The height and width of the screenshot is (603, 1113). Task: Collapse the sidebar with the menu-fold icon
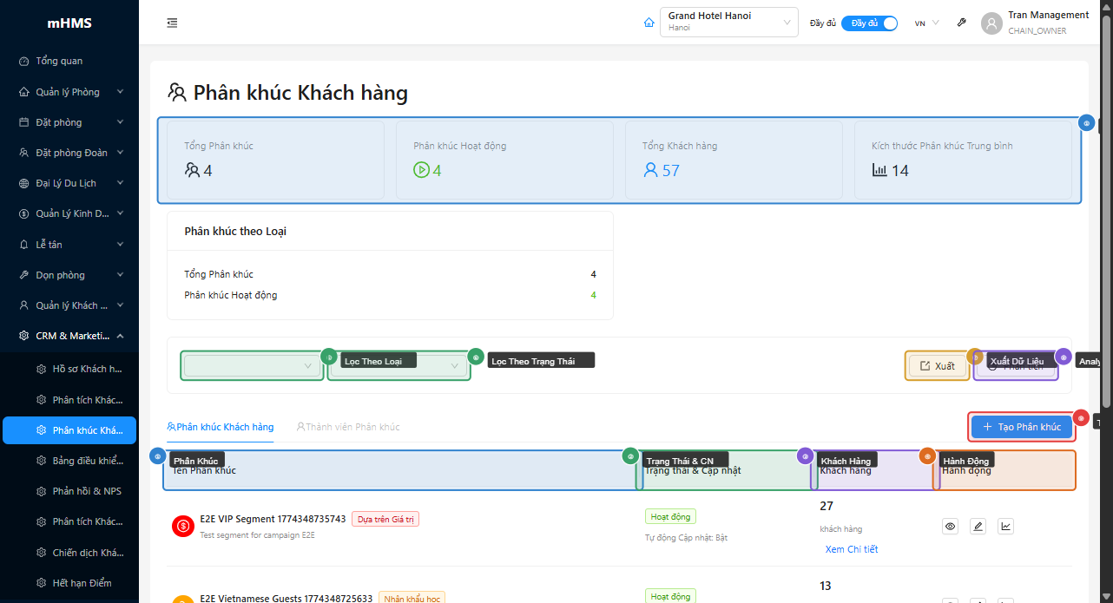172,23
